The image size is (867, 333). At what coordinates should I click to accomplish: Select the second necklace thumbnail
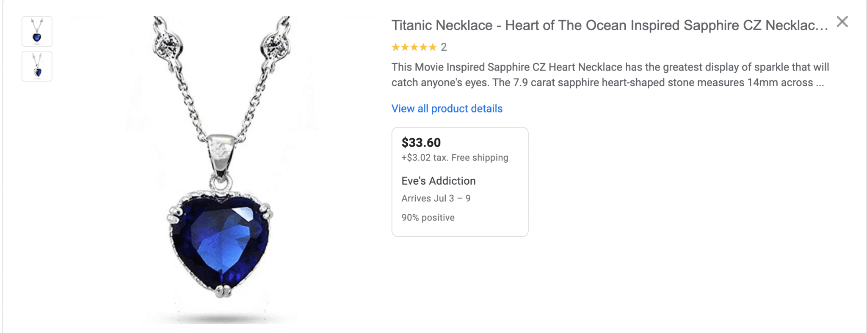pyautogui.click(x=37, y=66)
